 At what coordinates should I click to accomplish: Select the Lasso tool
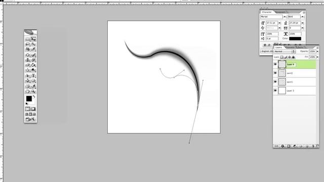point(28,44)
